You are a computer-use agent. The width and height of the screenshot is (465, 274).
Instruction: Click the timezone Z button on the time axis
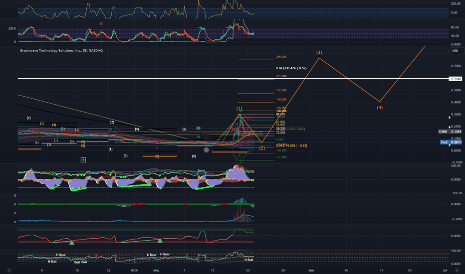tap(9, 270)
